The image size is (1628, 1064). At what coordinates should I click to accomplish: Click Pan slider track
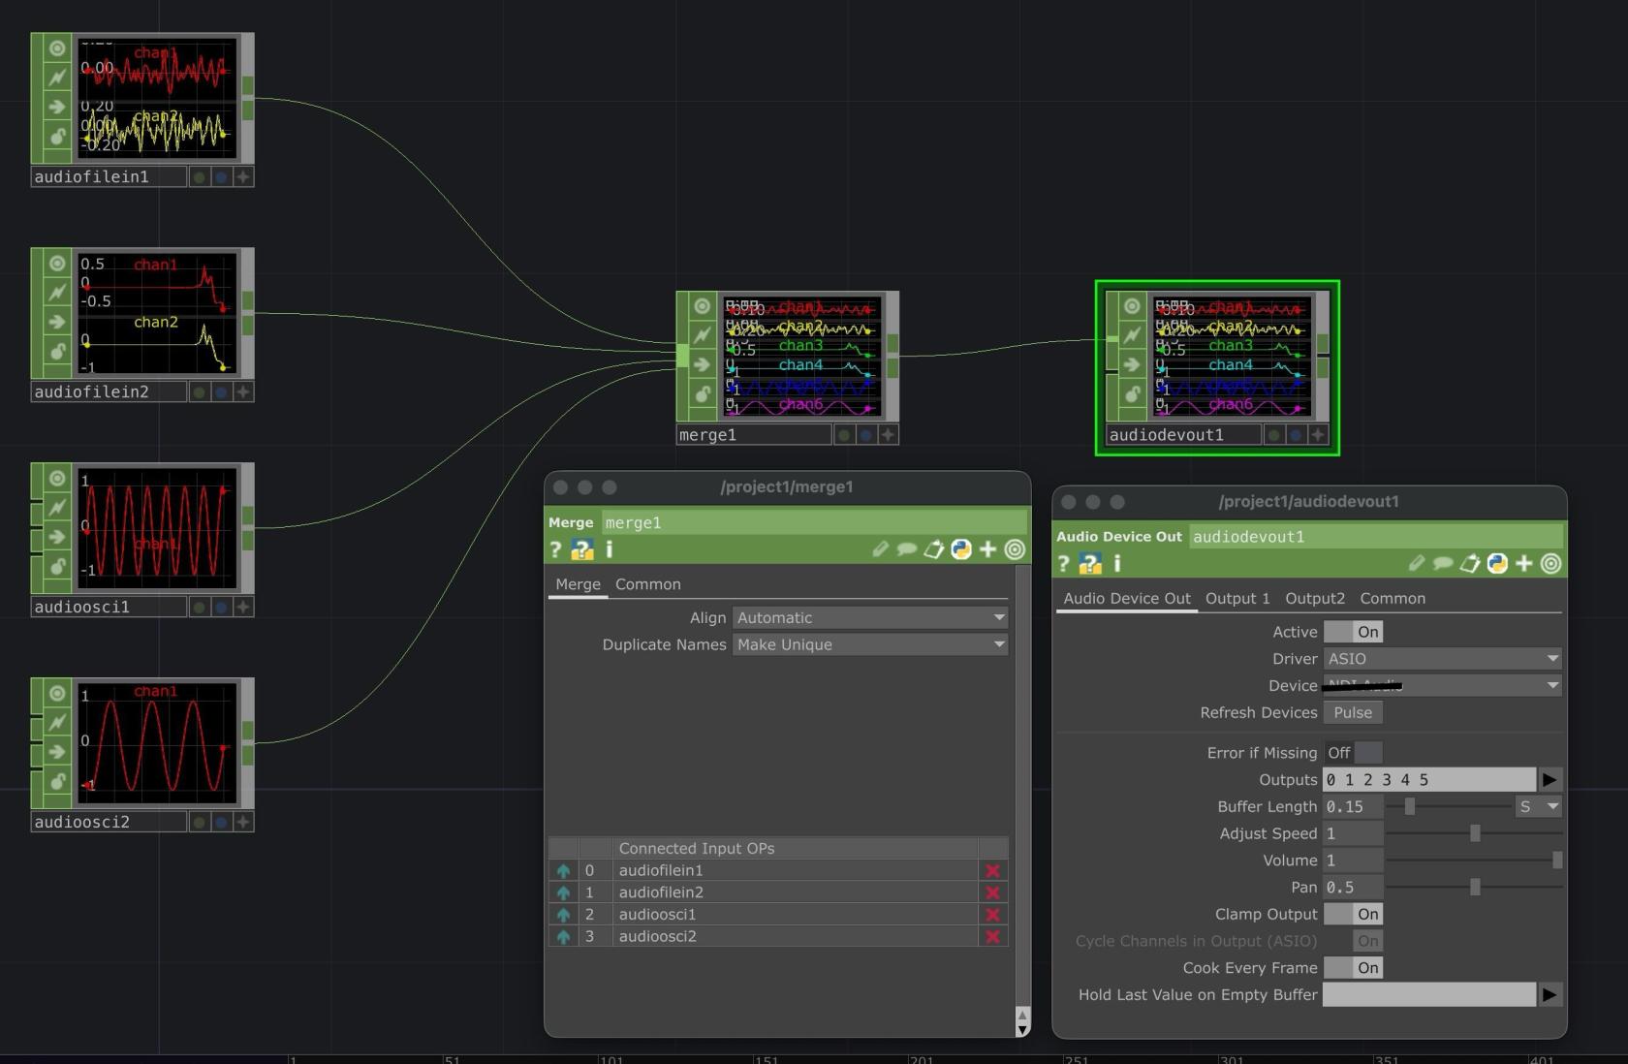pyautogui.click(x=1474, y=888)
